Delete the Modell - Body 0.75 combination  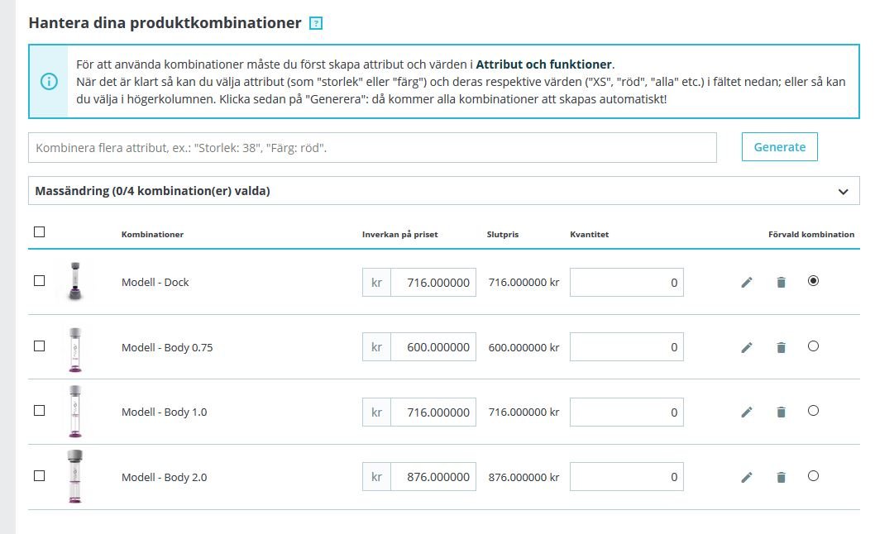click(x=782, y=348)
